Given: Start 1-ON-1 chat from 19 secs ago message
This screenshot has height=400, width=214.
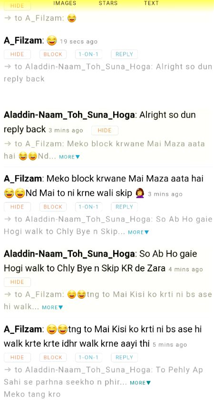Looking at the screenshot, I should point(88,54).
